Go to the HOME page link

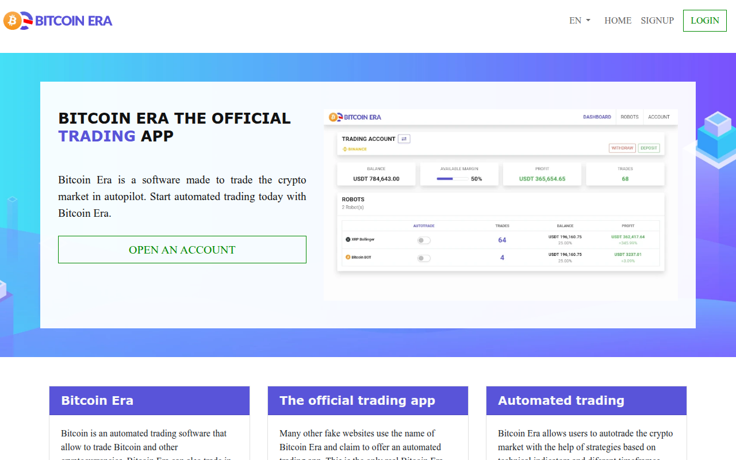tap(618, 21)
